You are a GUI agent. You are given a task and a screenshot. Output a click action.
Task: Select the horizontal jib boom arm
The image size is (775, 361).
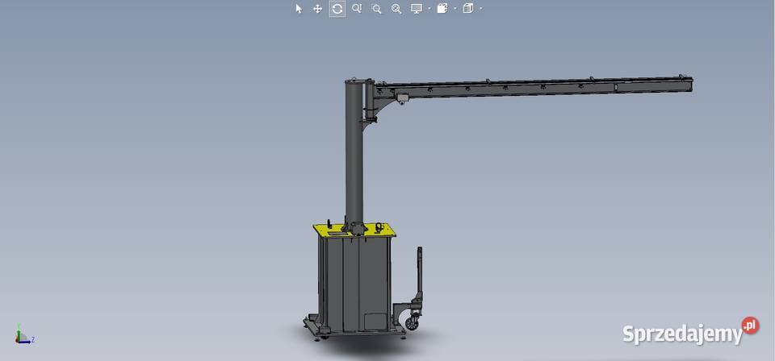pyautogui.click(x=549, y=85)
